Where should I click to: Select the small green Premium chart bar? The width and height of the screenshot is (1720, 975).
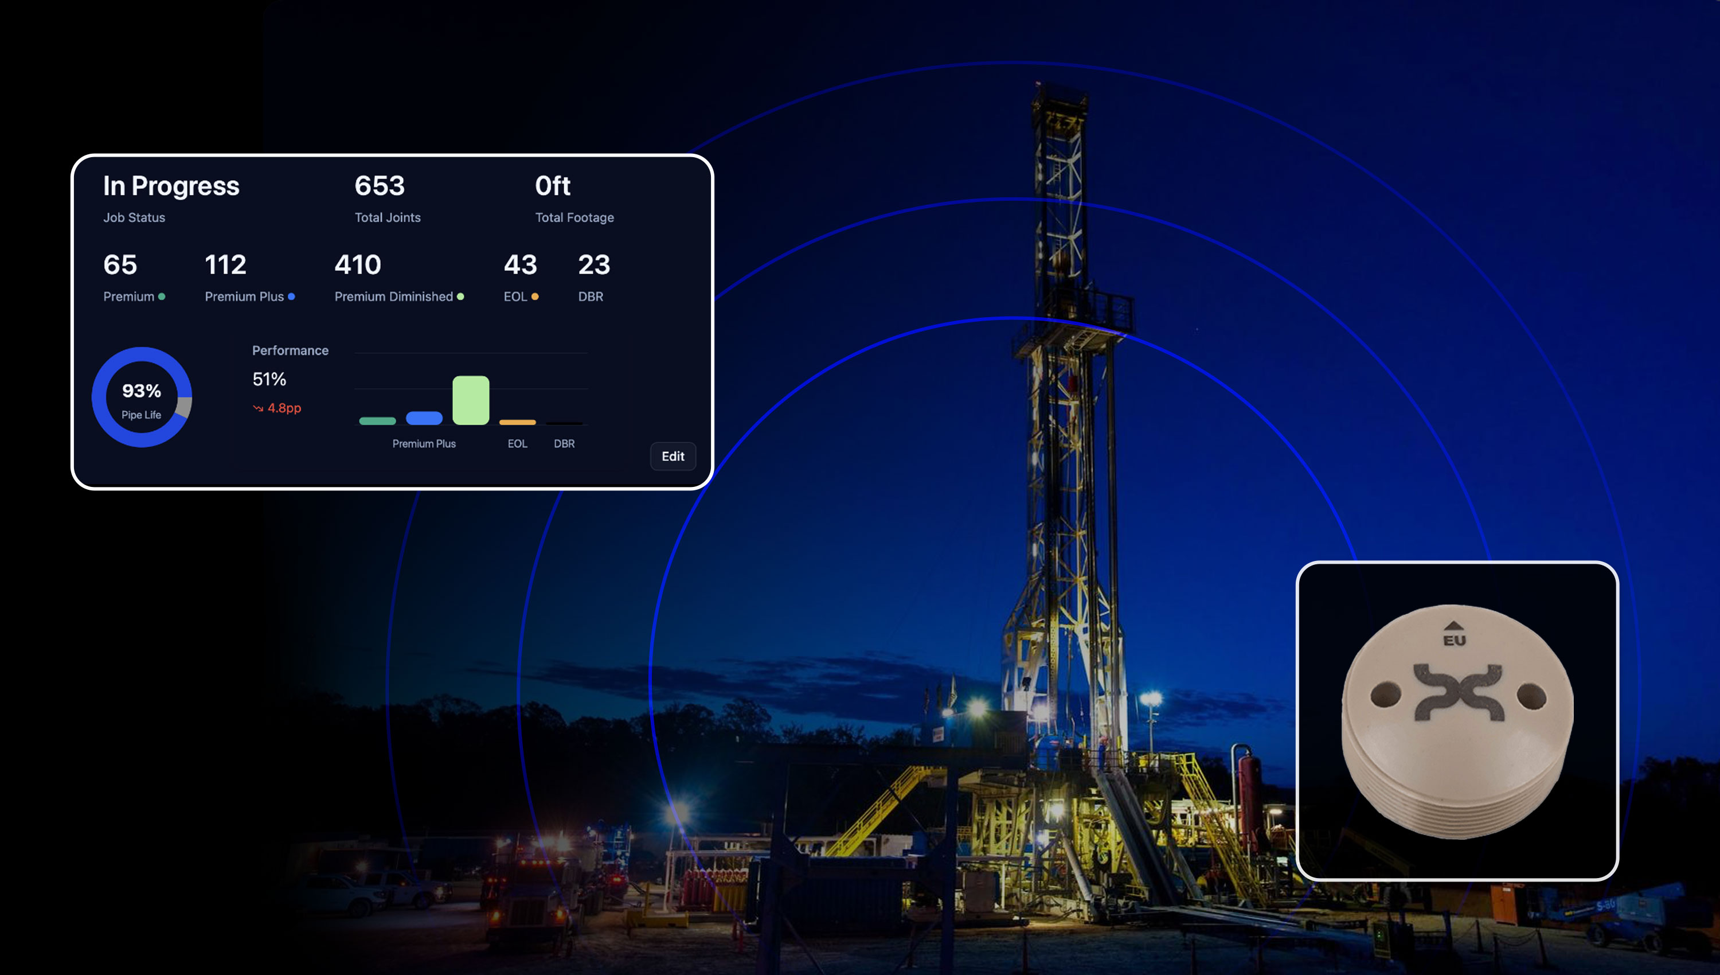pos(377,420)
